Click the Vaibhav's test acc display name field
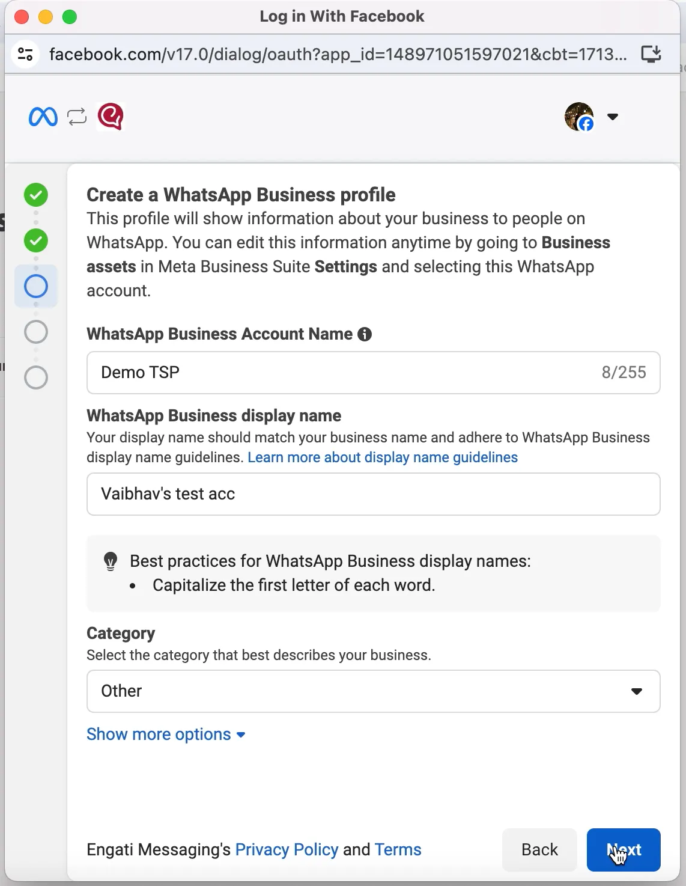686x886 pixels. click(374, 494)
